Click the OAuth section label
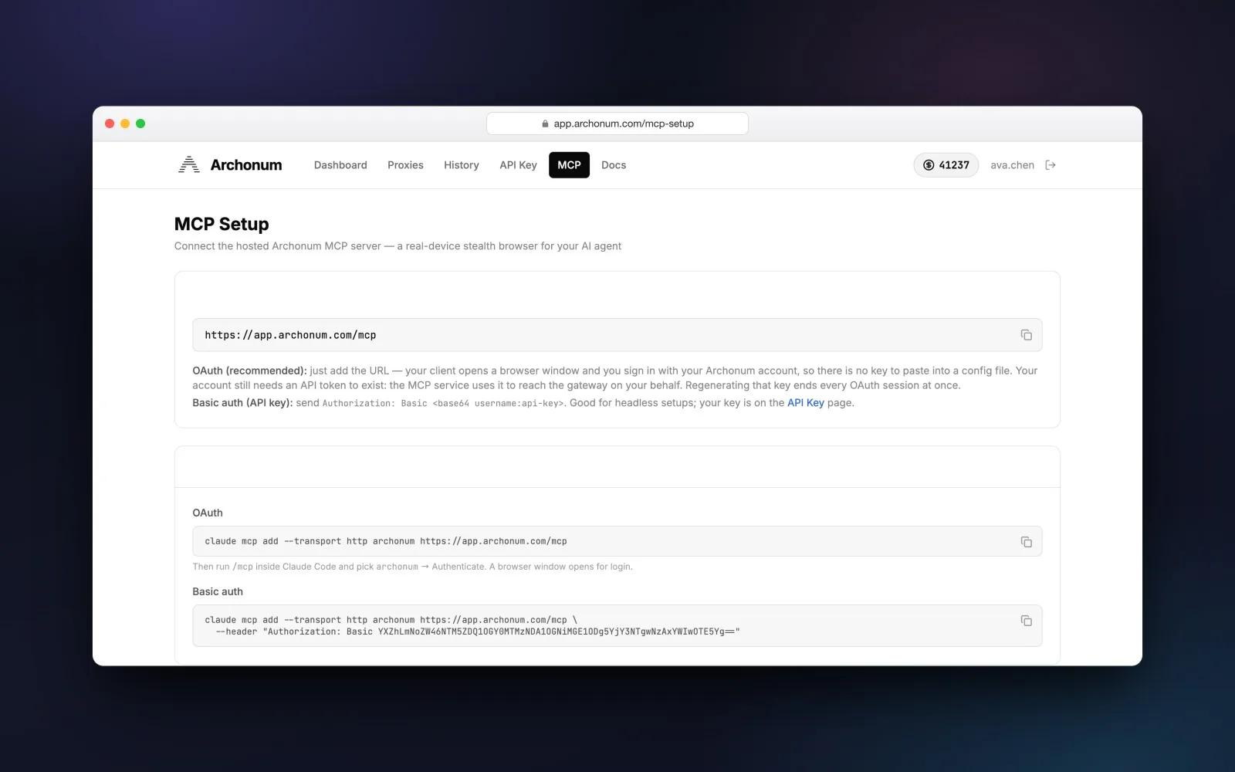 click(208, 513)
